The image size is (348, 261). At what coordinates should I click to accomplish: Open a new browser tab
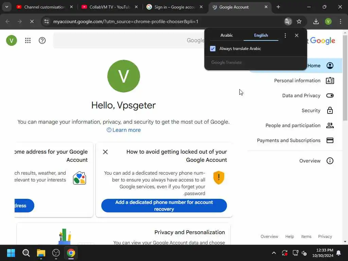278,7
